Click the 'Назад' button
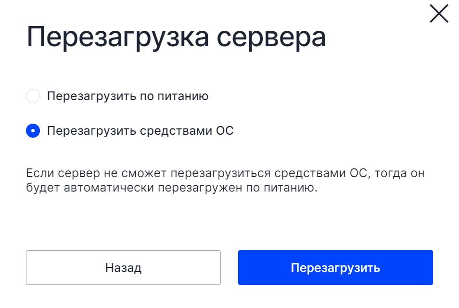459x308 pixels. click(123, 267)
